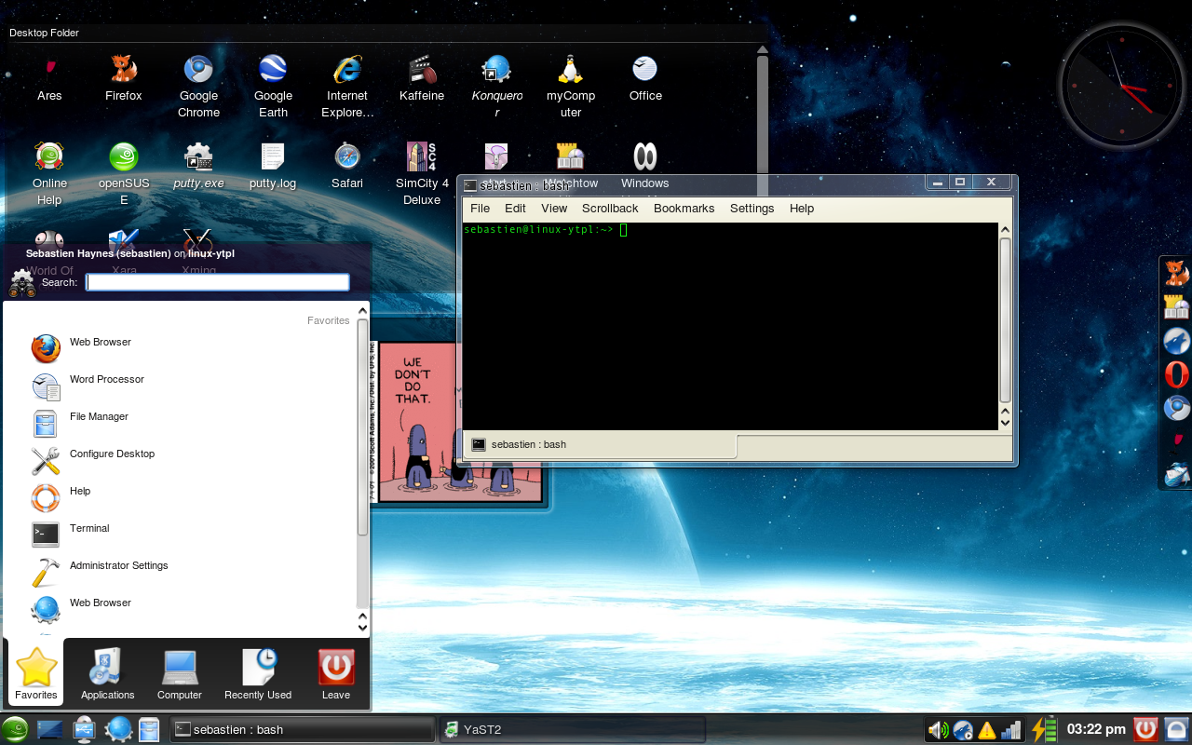Screen dimensions: 1192x745
Task: Open the Edit menu in terminal
Action: point(515,209)
